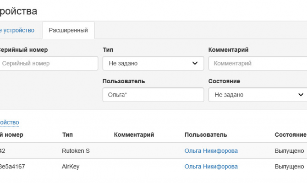
Task: Sort table by the Тип column header
Action: click(67, 135)
